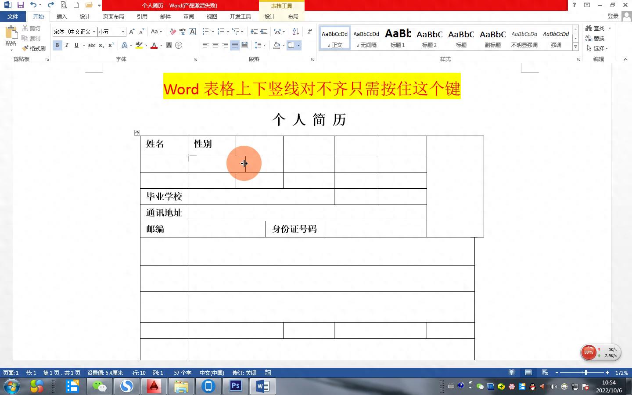Screen dimensions: 632x395
Task: Switch to the 页面布局 tab
Action: click(x=113, y=16)
